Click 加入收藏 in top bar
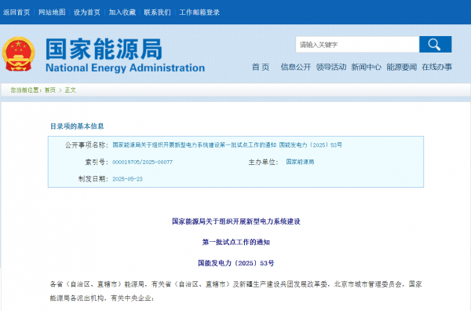 click(122, 13)
